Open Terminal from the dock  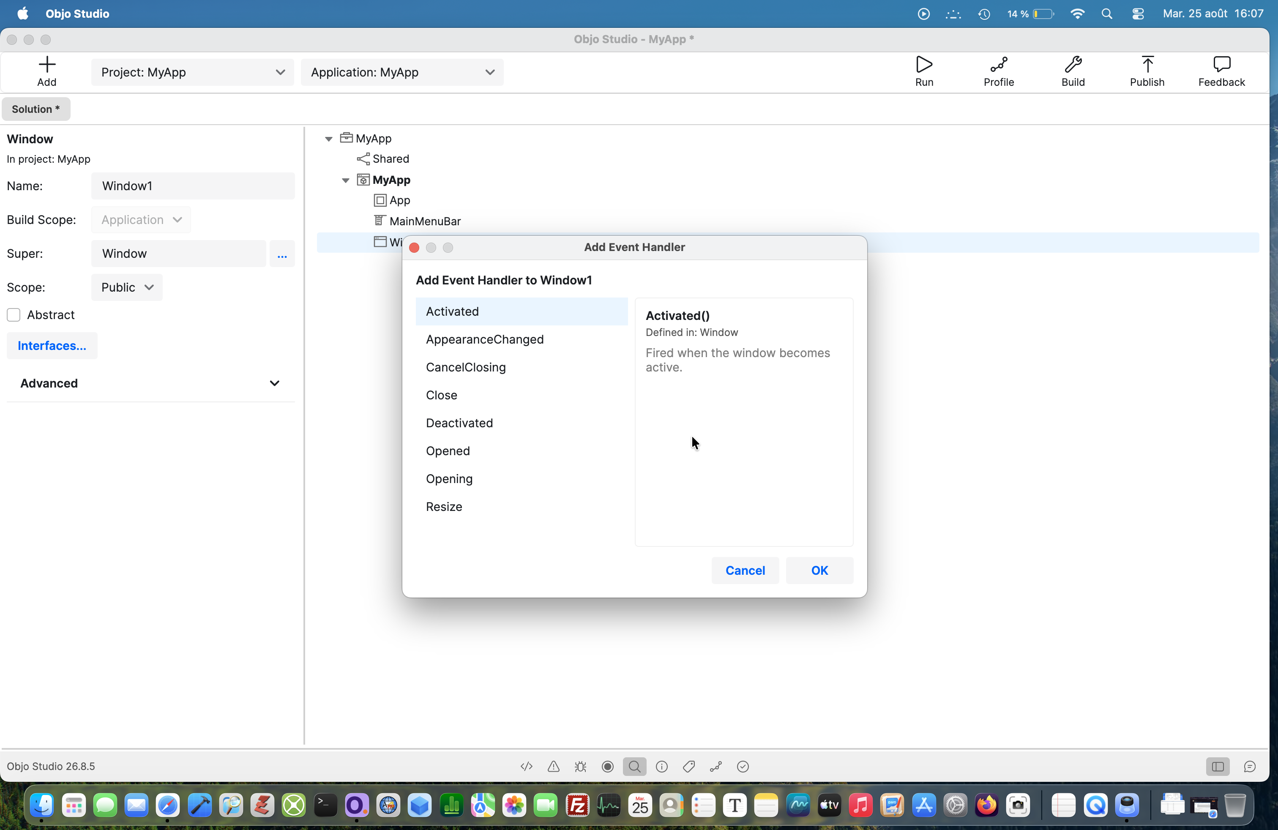point(325,805)
